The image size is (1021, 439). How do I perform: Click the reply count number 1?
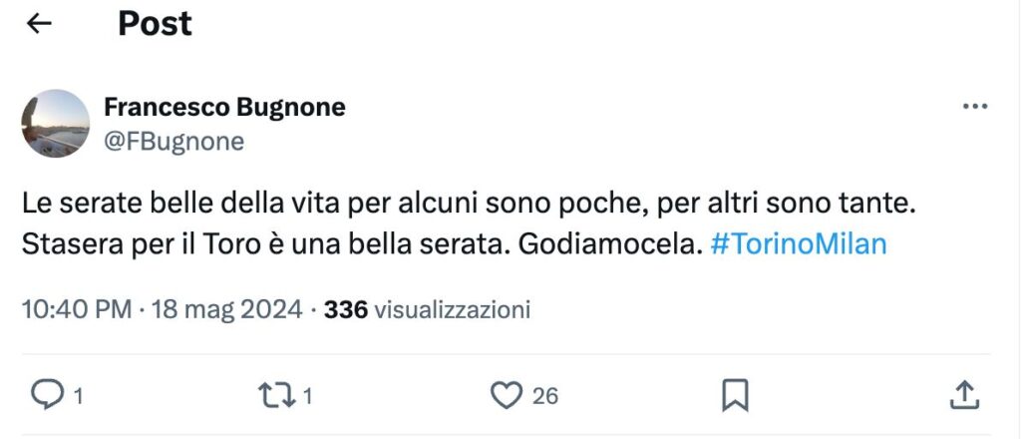(78, 397)
